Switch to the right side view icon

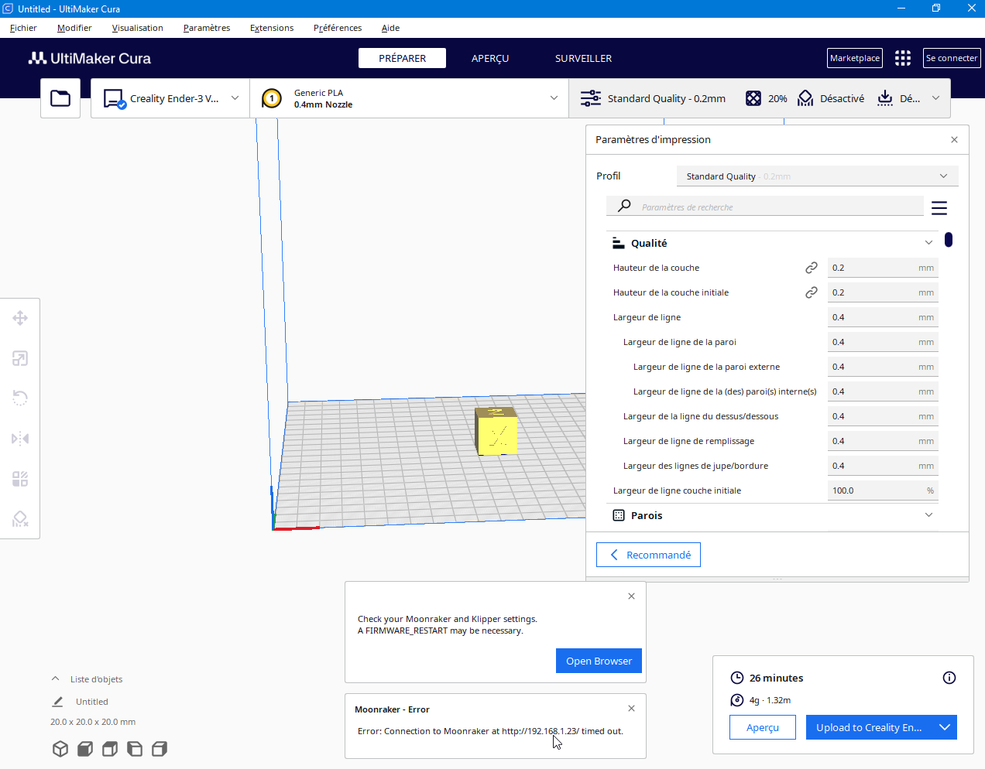click(x=160, y=749)
